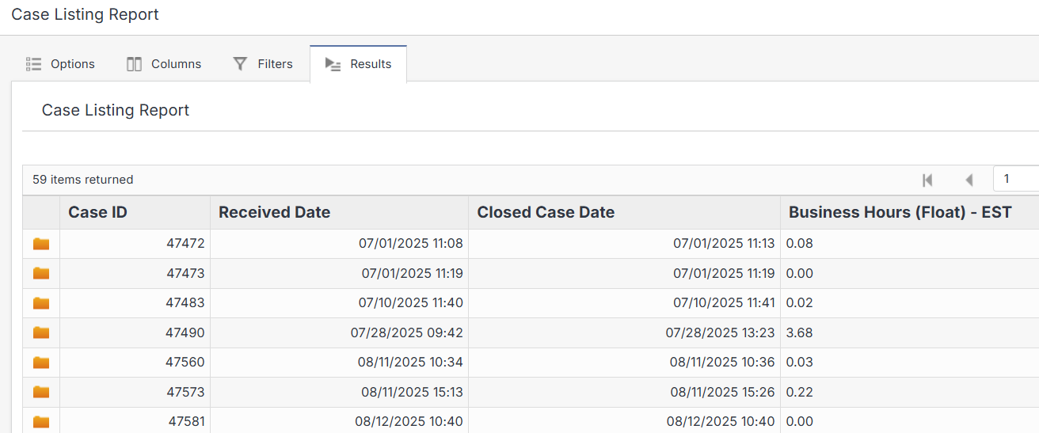Click case ID 47490 cell
Image resolution: width=1039 pixels, height=433 pixels.
185,333
